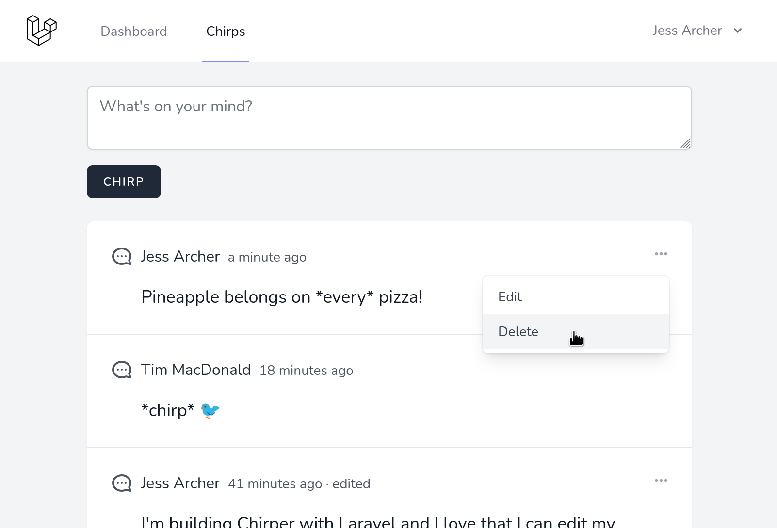777x528 pixels.
Task: Click the Laravel logo in the header
Action: 41,31
